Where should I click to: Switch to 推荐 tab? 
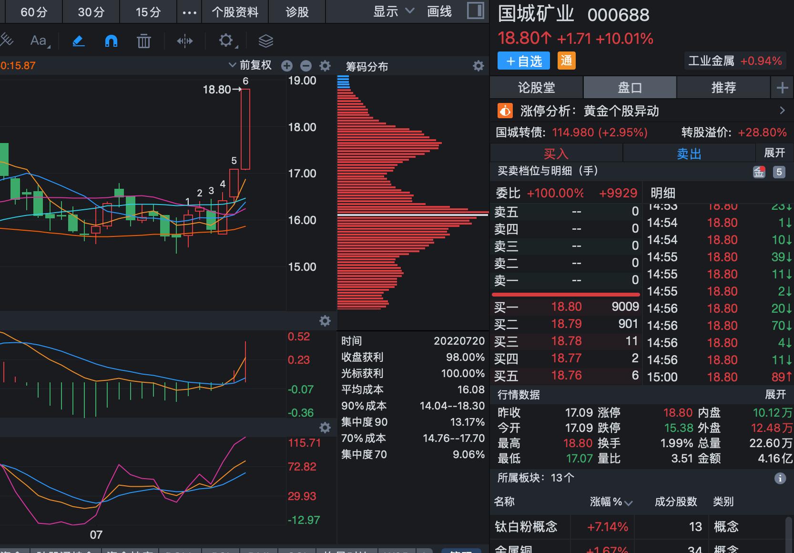pos(723,88)
